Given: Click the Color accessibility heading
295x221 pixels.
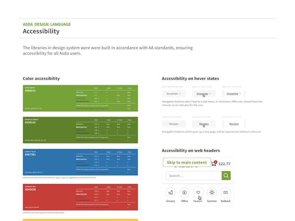Looking at the screenshot, I should 41,78.
